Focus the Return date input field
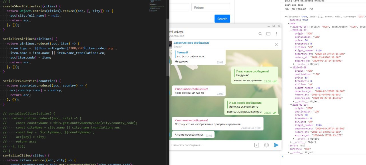 pos(211,7)
